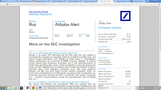The height and width of the screenshot is (90, 161).
Task: Click the "Deutsche Bank" header text
Action: pyautogui.click(x=38, y=12)
